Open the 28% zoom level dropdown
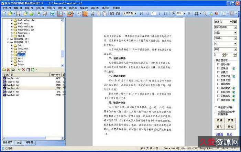This screenshot has width=241, height=152. 184,14
